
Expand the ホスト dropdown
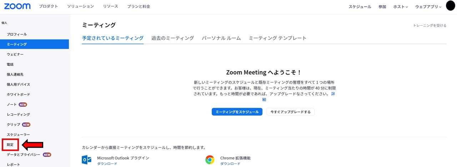[400, 7]
